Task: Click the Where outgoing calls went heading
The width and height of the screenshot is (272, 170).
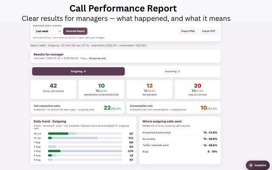Action: coord(162,122)
